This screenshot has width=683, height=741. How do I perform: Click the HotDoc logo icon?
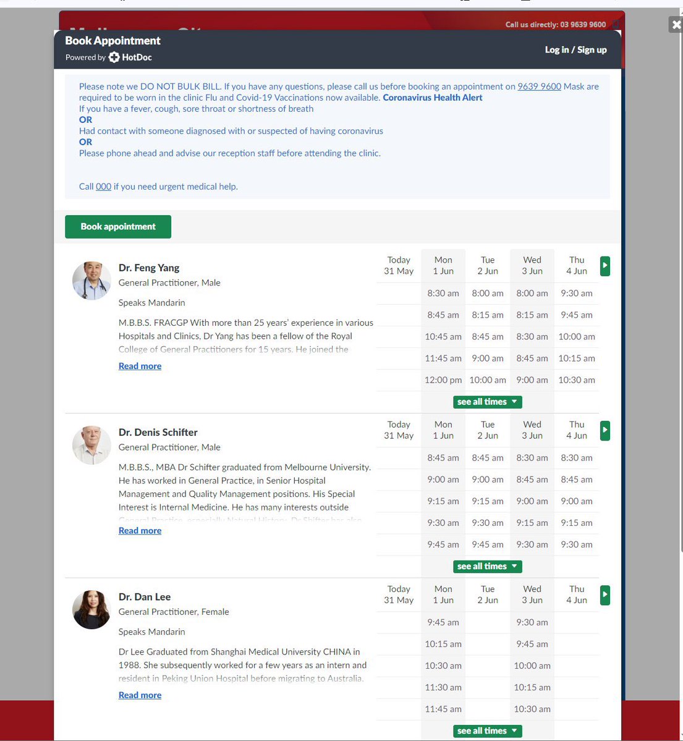tap(114, 57)
